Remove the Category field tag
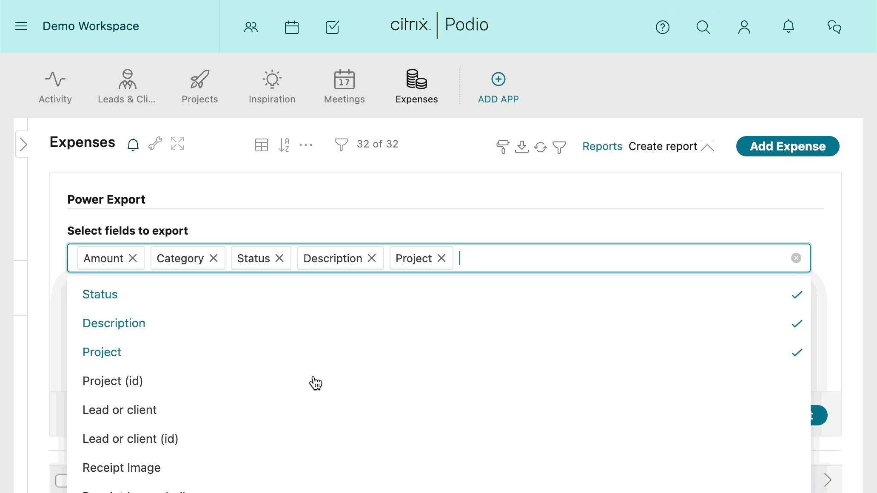The width and height of the screenshot is (877, 493). click(x=214, y=258)
